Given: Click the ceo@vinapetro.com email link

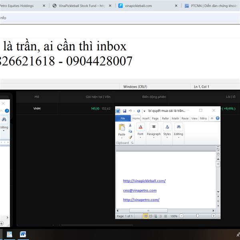Looking at the screenshot, I should (140, 190).
